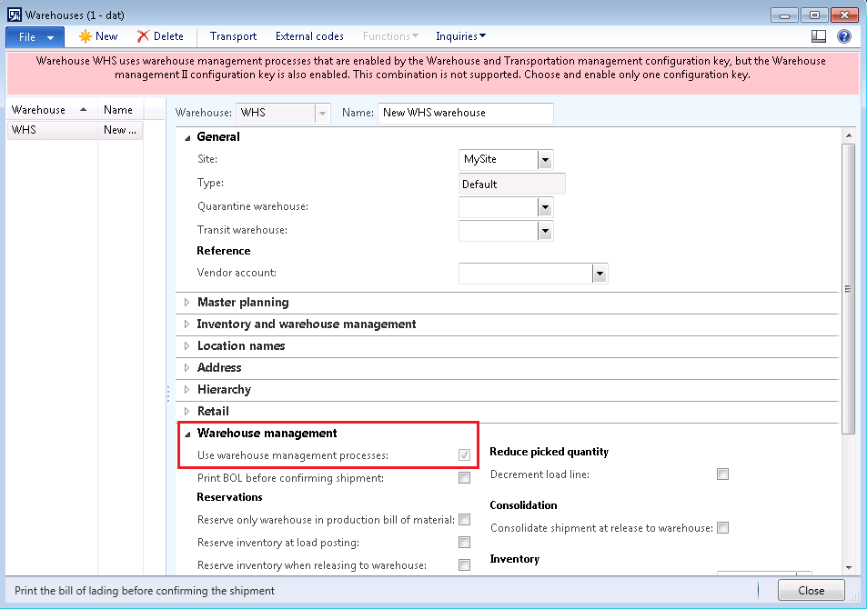This screenshot has width=867, height=609.
Task: Click the Warehouse column sort arrow
Action: tap(84, 109)
